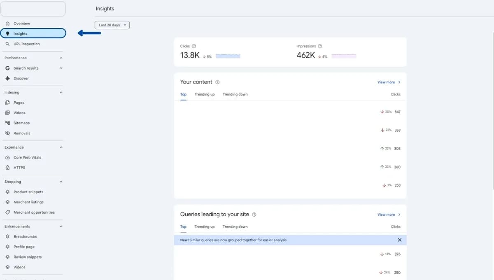Click the Enhancements Videos layers icon

click(x=7, y=267)
